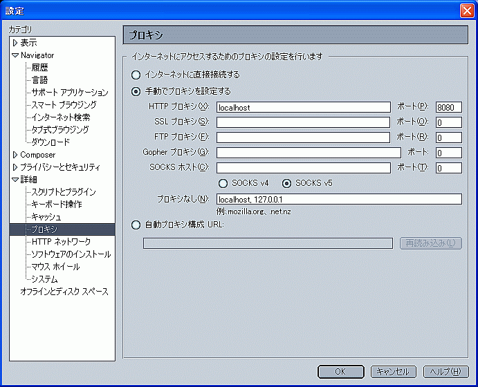Open タブ式ブラウジング settings

(x=59, y=130)
